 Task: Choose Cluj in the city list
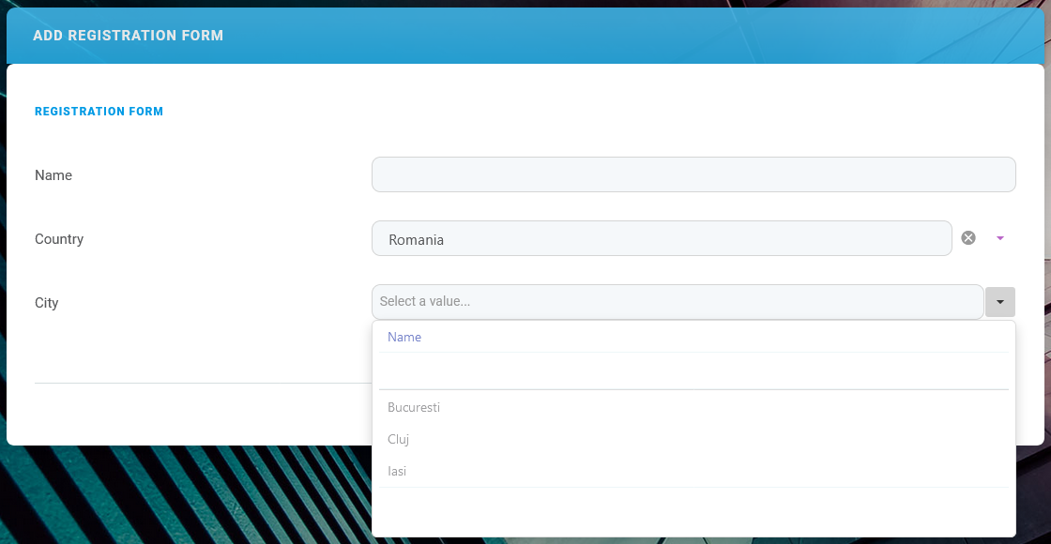pyautogui.click(x=399, y=439)
